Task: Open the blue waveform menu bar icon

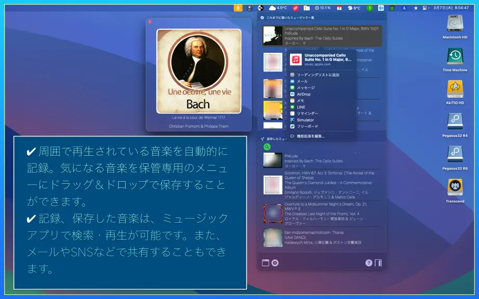Action: [381, 8]
